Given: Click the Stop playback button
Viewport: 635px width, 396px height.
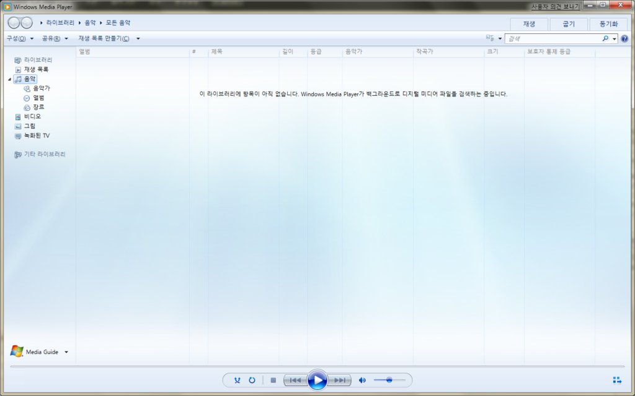Looking at the screenshot, I should tap(273, 381).
